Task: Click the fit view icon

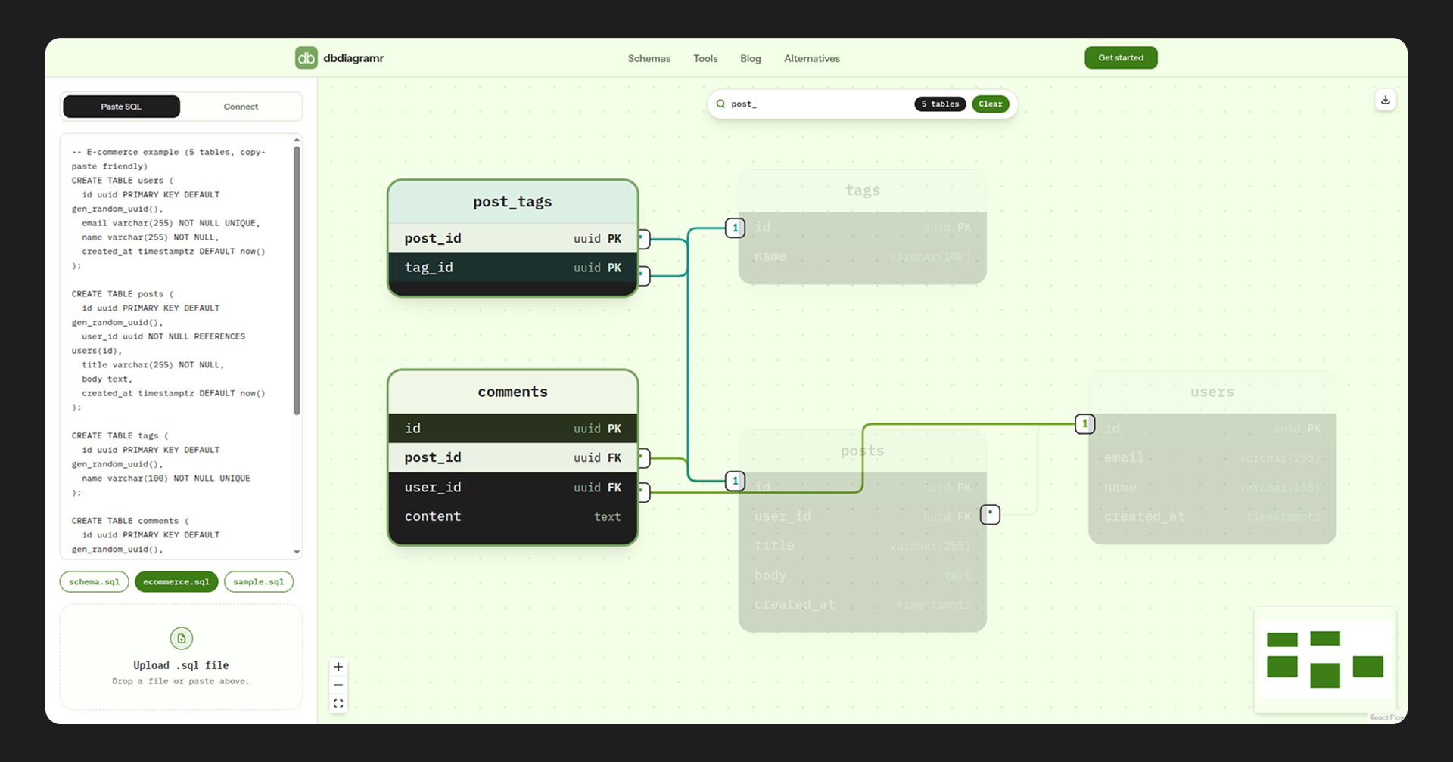Action: 338,703
